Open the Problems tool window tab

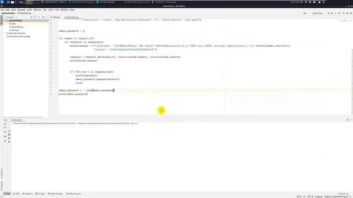tap(28, 194)
